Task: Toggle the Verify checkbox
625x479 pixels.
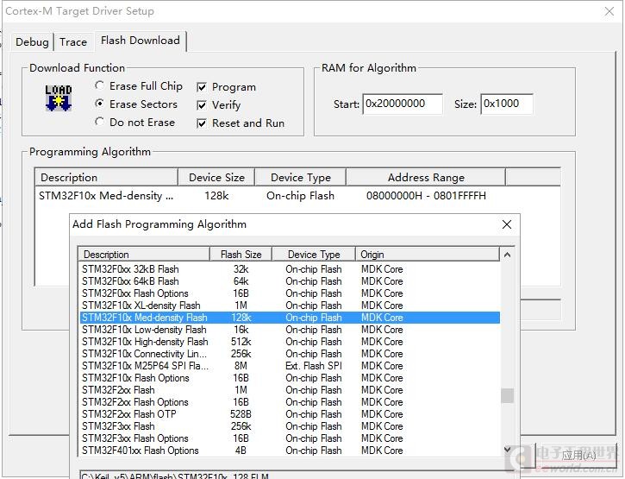Action: pos(219,105)
